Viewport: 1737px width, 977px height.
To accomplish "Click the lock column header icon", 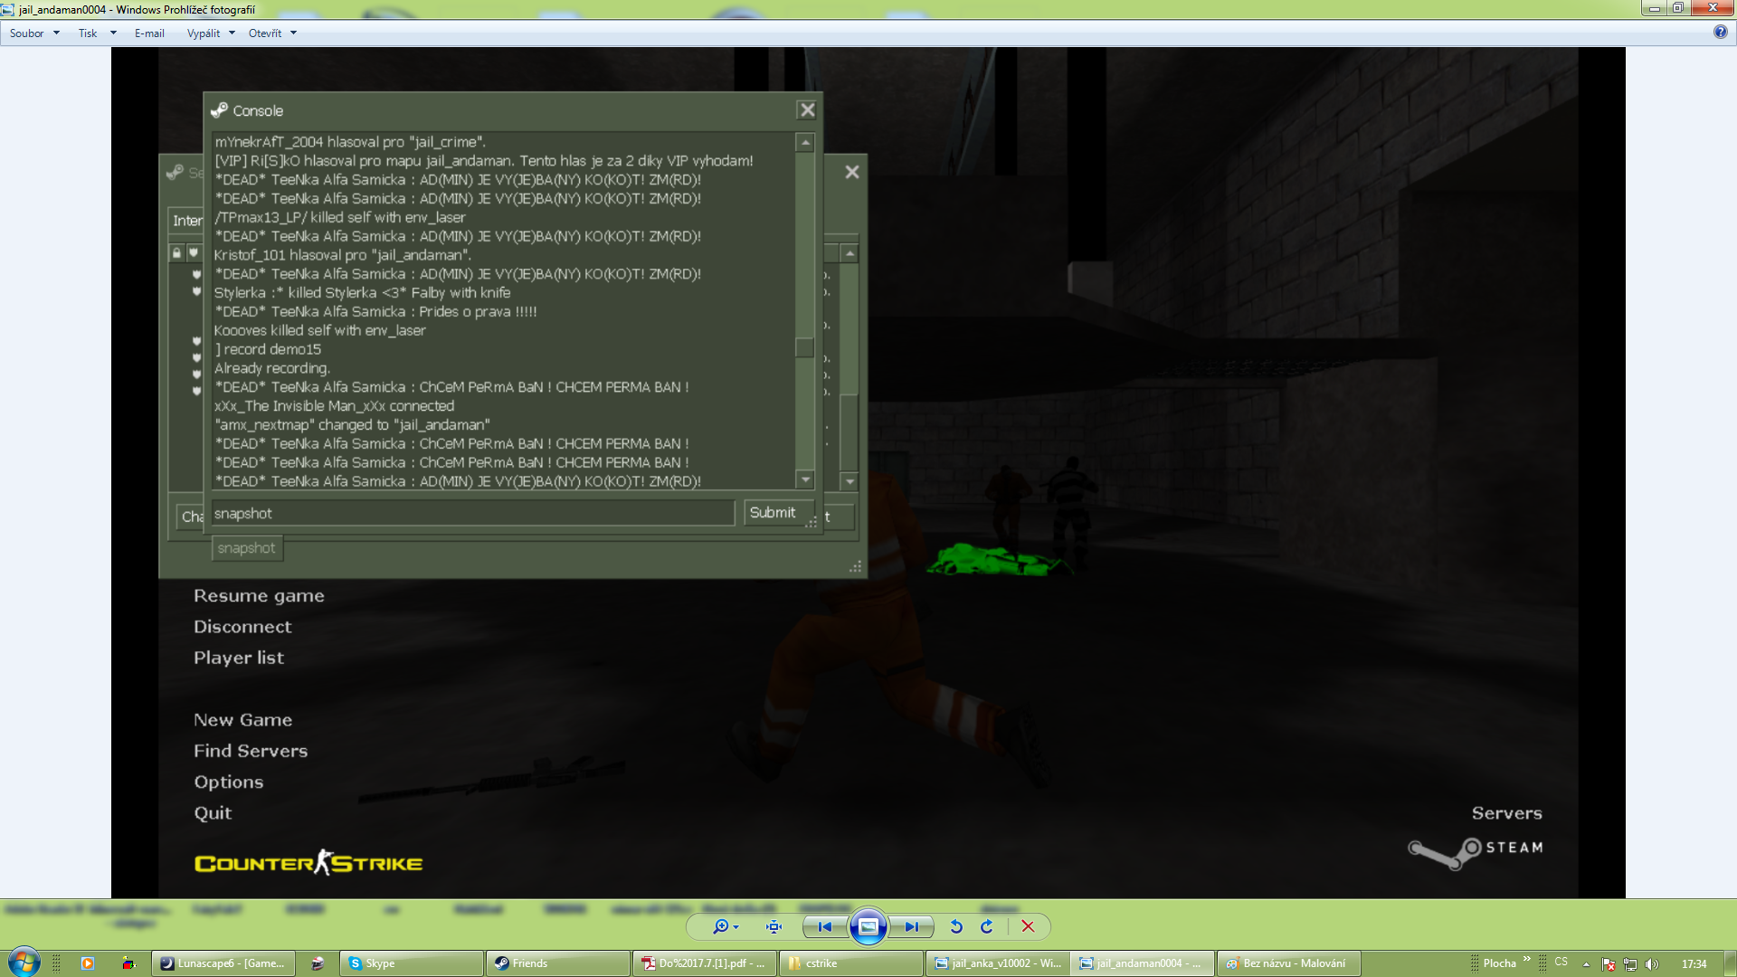I will tap(177, 253).
